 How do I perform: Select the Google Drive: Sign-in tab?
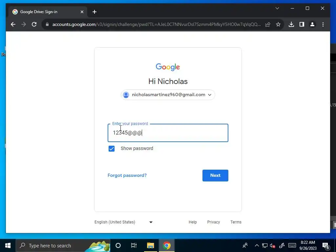(x=48, y=12)
